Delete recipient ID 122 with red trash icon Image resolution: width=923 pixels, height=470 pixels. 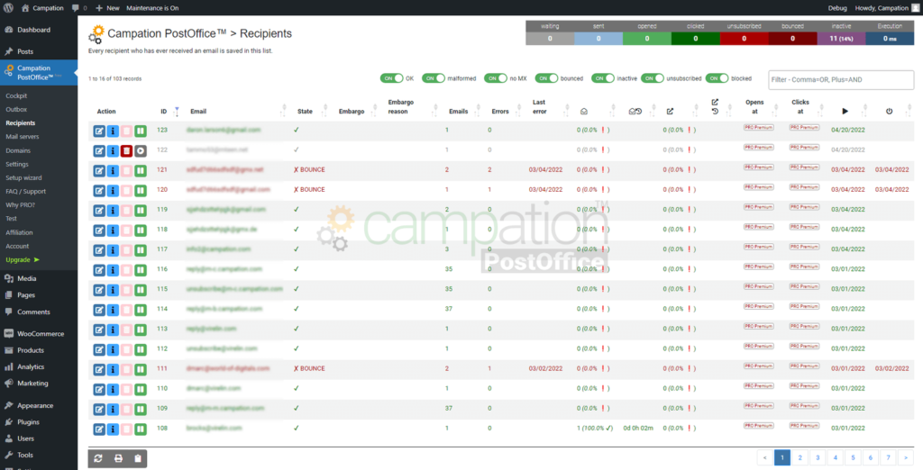[126, 151]
